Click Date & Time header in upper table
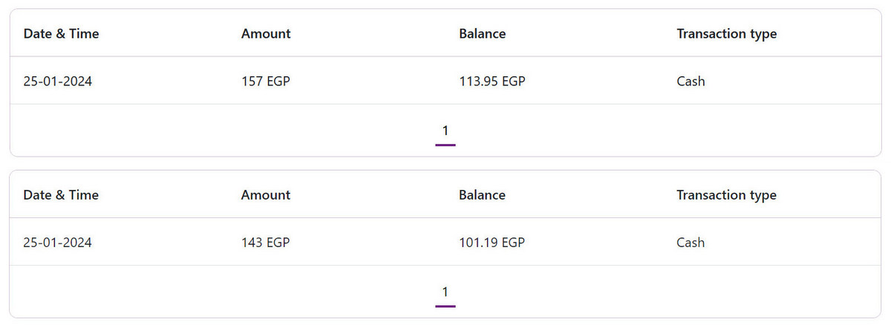891x325 pixels. pos(61,33)
